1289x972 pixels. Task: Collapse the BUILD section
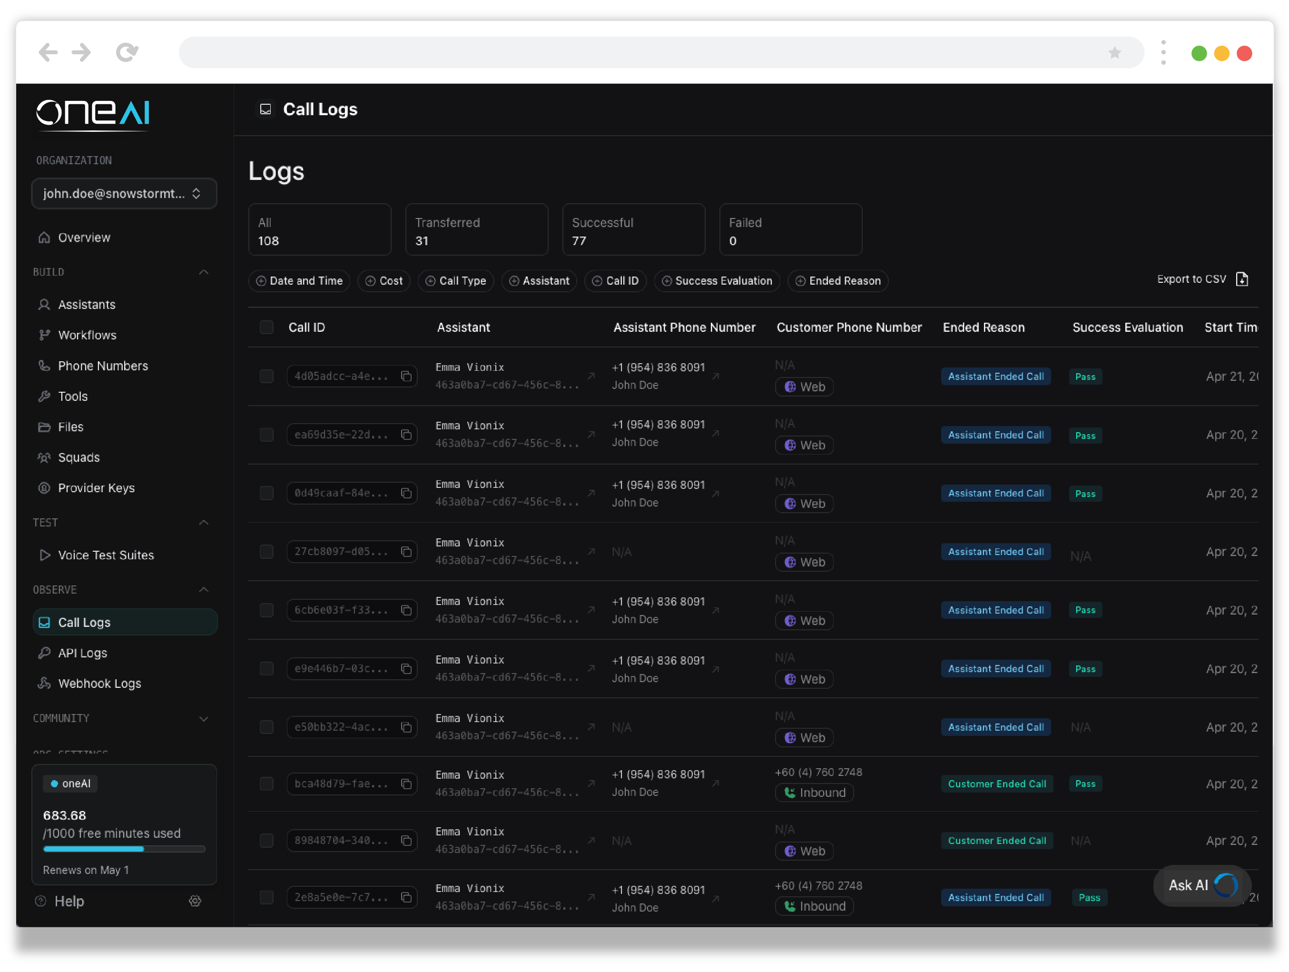point(203,272)
